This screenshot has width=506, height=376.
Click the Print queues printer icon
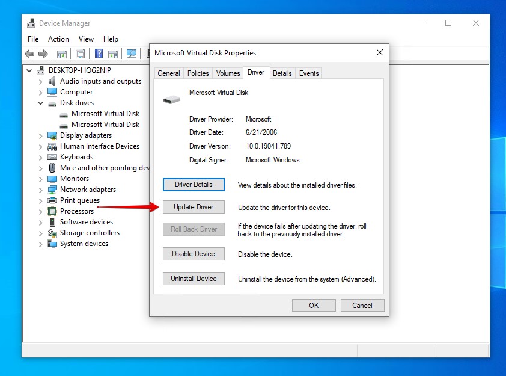tap(52, 200)
